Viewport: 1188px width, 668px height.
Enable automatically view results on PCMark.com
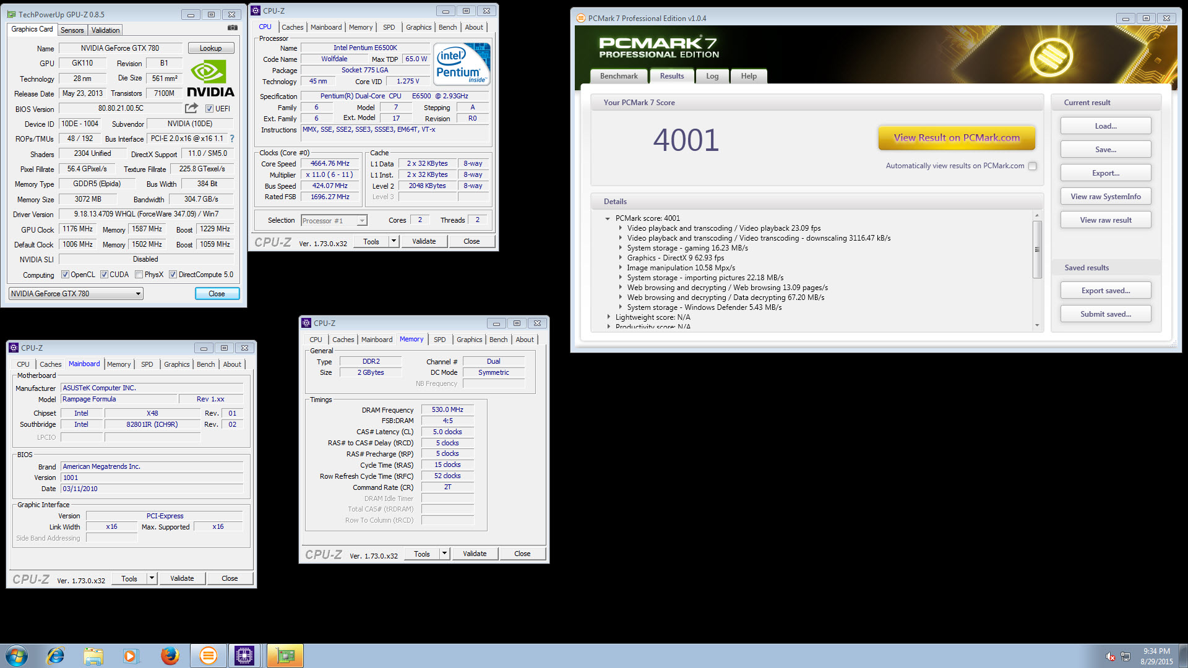[x=1032, y=166]
